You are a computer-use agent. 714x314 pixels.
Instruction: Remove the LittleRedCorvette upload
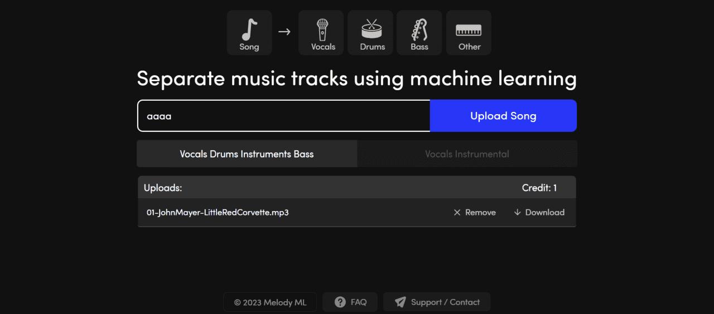point(475,213)
